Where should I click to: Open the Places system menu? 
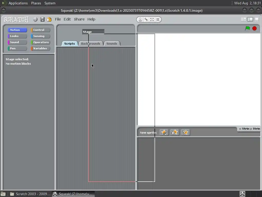click(36, 3)
